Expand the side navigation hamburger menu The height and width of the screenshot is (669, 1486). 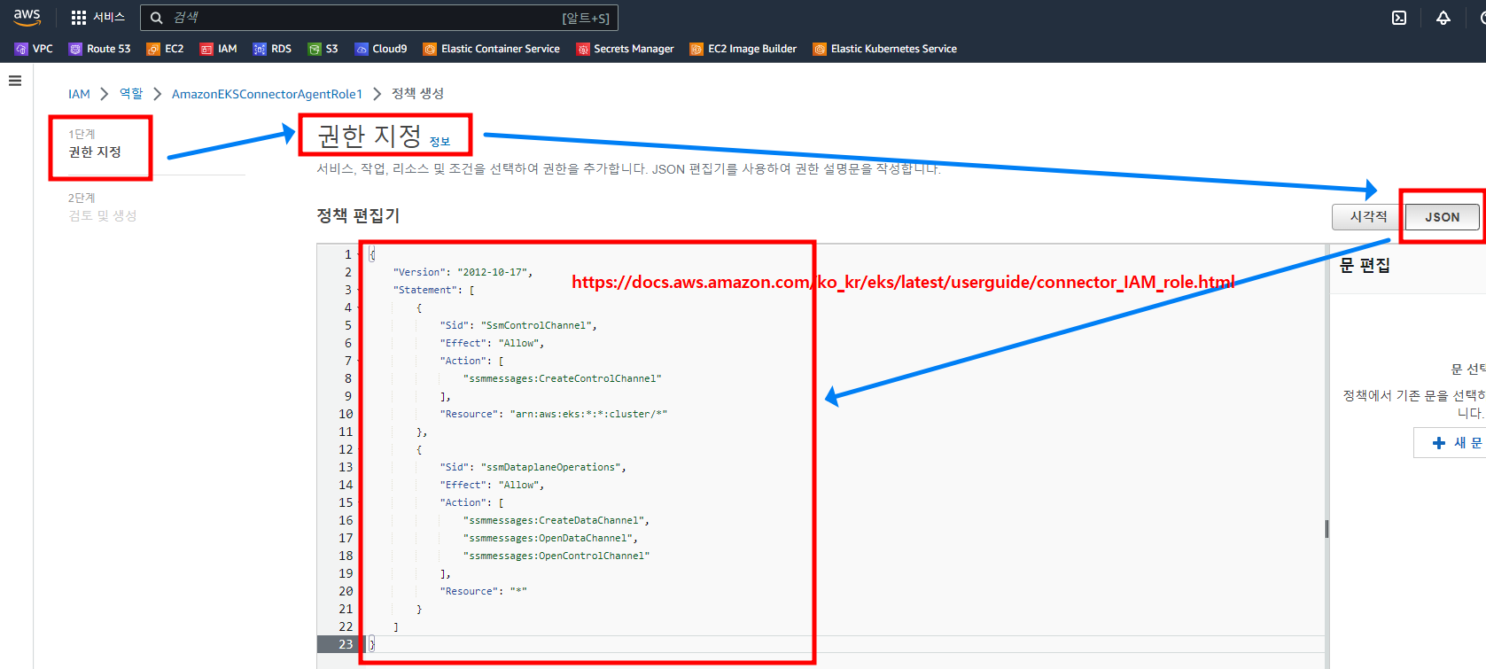[15, 81]
